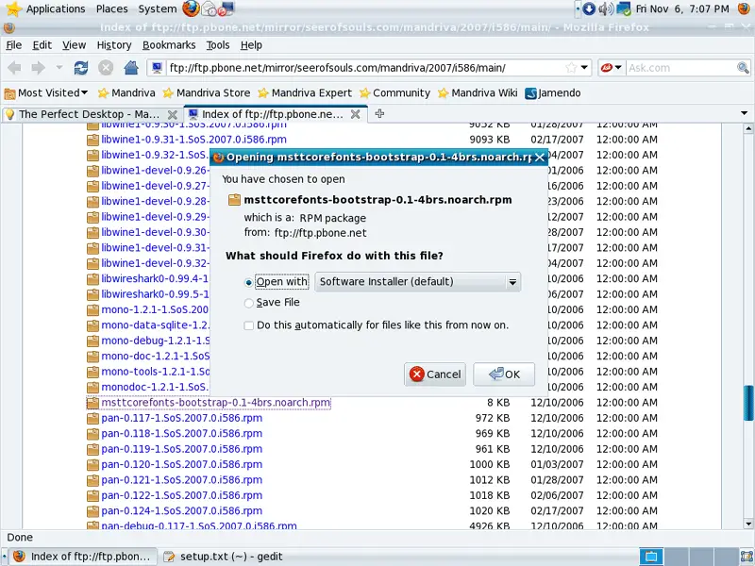The width and height of the screenshot is (755, 566).
Task: Click the update notifier tray icon
Action: [588, 8]
